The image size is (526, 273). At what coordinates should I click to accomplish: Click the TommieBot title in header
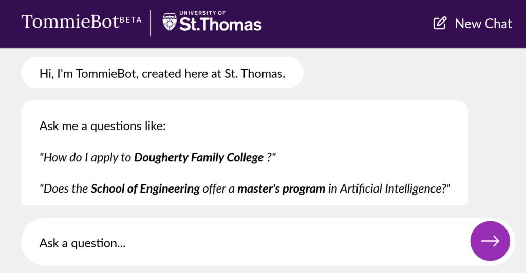pos(70,23)
